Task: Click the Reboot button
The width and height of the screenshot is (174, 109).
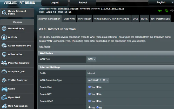Action: click(x=83, y=3)
